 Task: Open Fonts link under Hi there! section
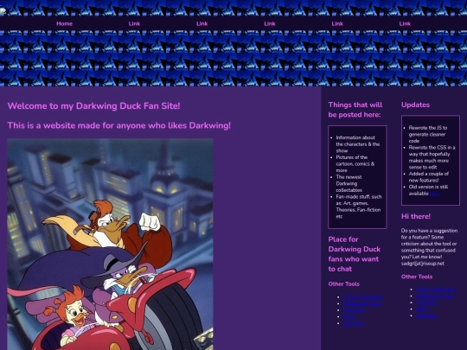421,309
